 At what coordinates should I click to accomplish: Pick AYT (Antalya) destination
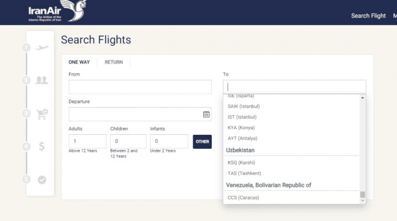coord(242,139)
